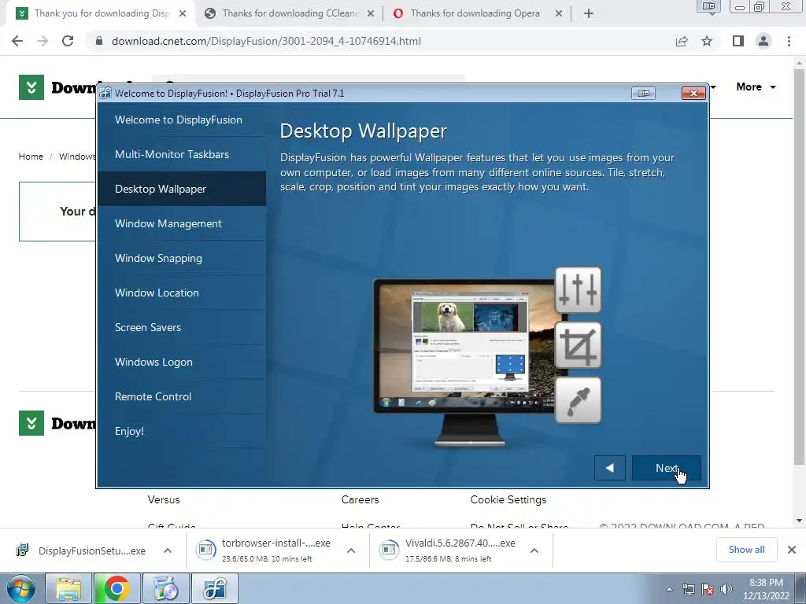Click DisplayFusion taskbar icon
The height and width of the screenshot is (604, 806).
pyautogui.click(x=214, y=588)
